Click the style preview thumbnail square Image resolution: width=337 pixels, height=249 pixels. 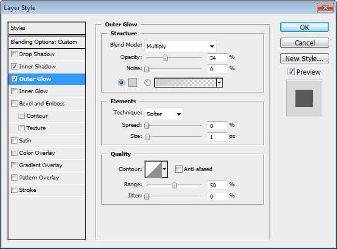coord(304,98)
